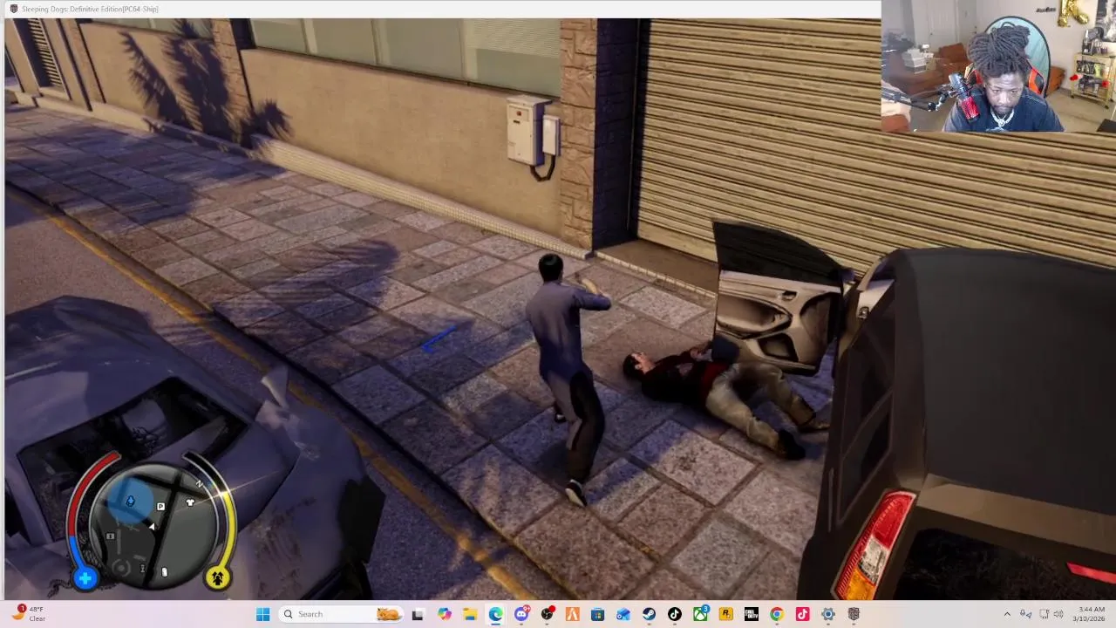Open Xbox app from the taskbar
This screenshot has width=1116, height=628.
click(700, 614)
